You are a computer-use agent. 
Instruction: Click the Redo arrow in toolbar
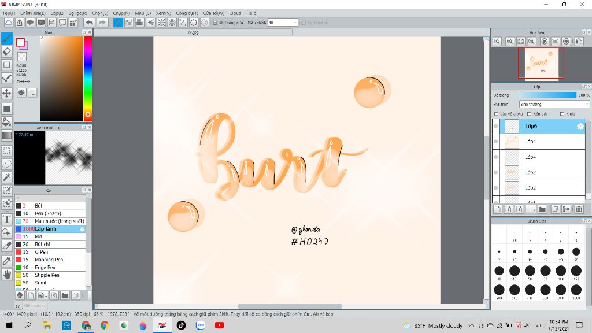click(102, 23)
